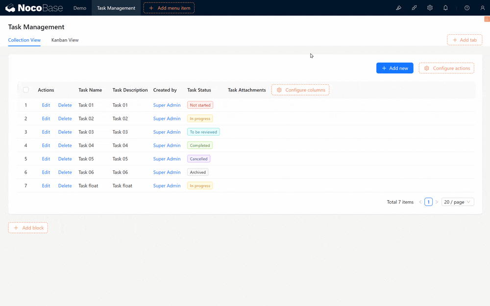The height and width of the screenshot is (306, 490).
Task: Delete the Task 01 row
Action: (x=65, y=105)
